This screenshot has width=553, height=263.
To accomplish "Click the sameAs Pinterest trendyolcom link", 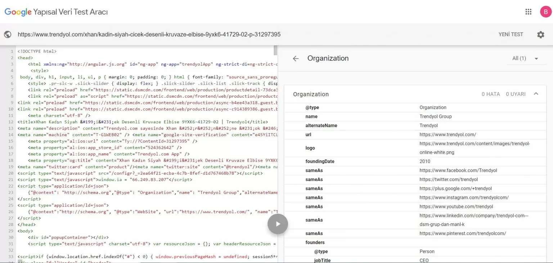I will click(463, 233).
